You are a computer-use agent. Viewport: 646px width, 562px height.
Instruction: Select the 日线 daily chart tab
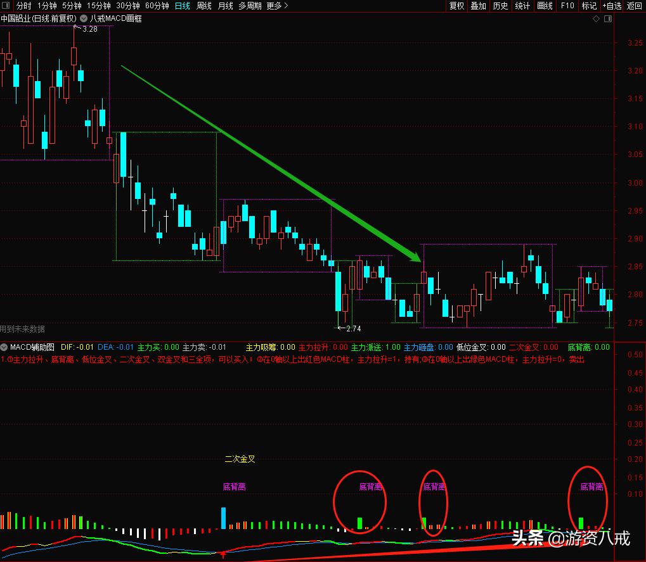[182, 6]
